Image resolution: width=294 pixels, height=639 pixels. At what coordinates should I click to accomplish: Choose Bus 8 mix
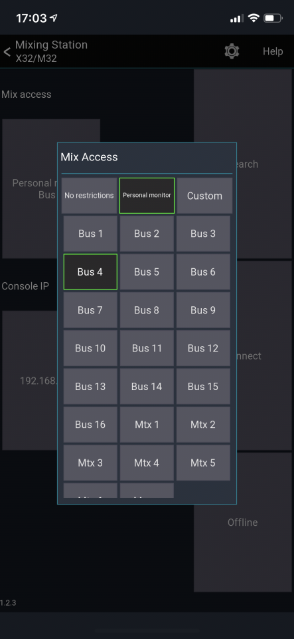[x=147, y=310]
